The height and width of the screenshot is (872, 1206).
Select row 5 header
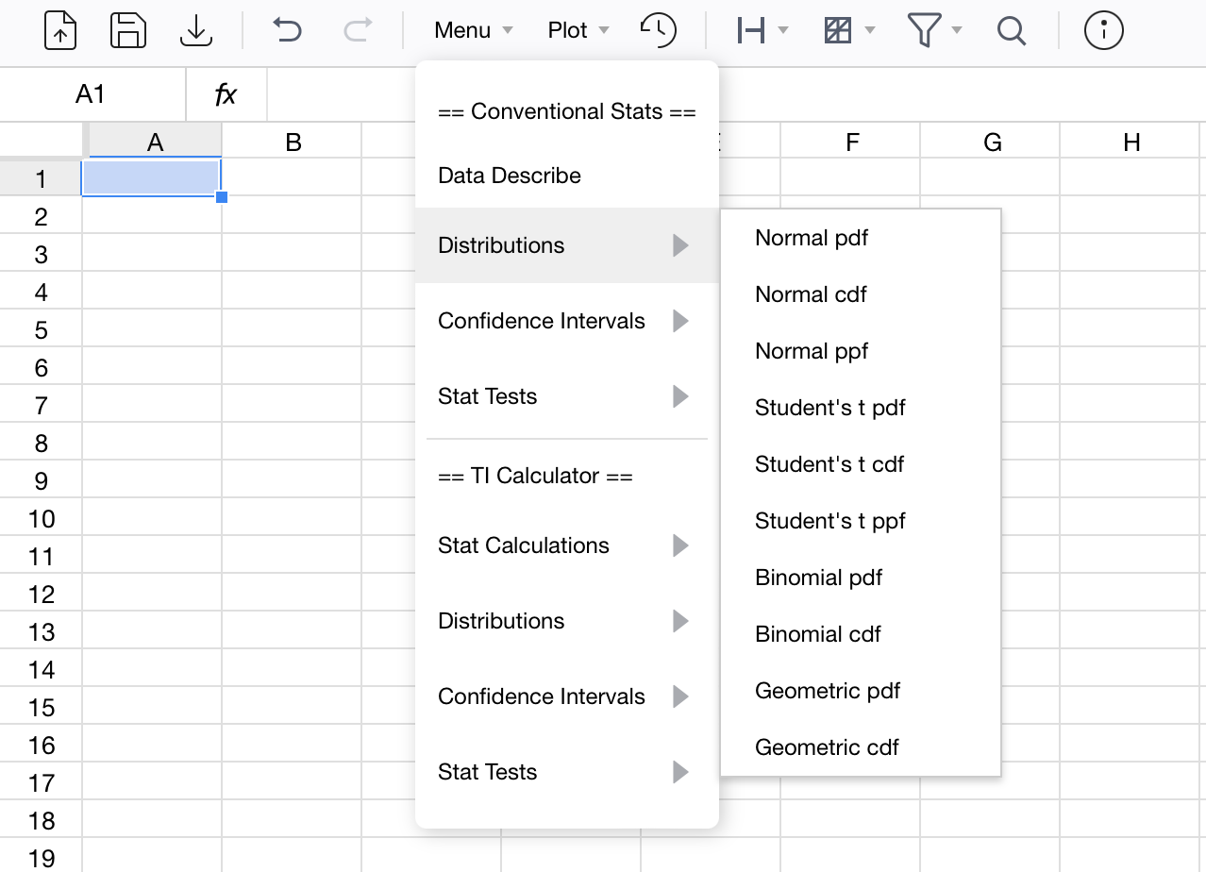[41, 328]
